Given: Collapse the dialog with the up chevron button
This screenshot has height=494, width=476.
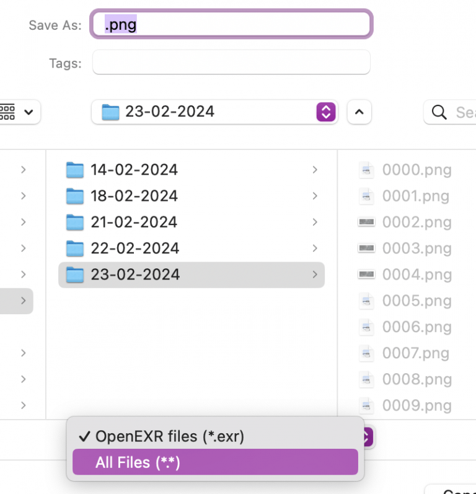Looking at the screenshot, I should [359, 112].
